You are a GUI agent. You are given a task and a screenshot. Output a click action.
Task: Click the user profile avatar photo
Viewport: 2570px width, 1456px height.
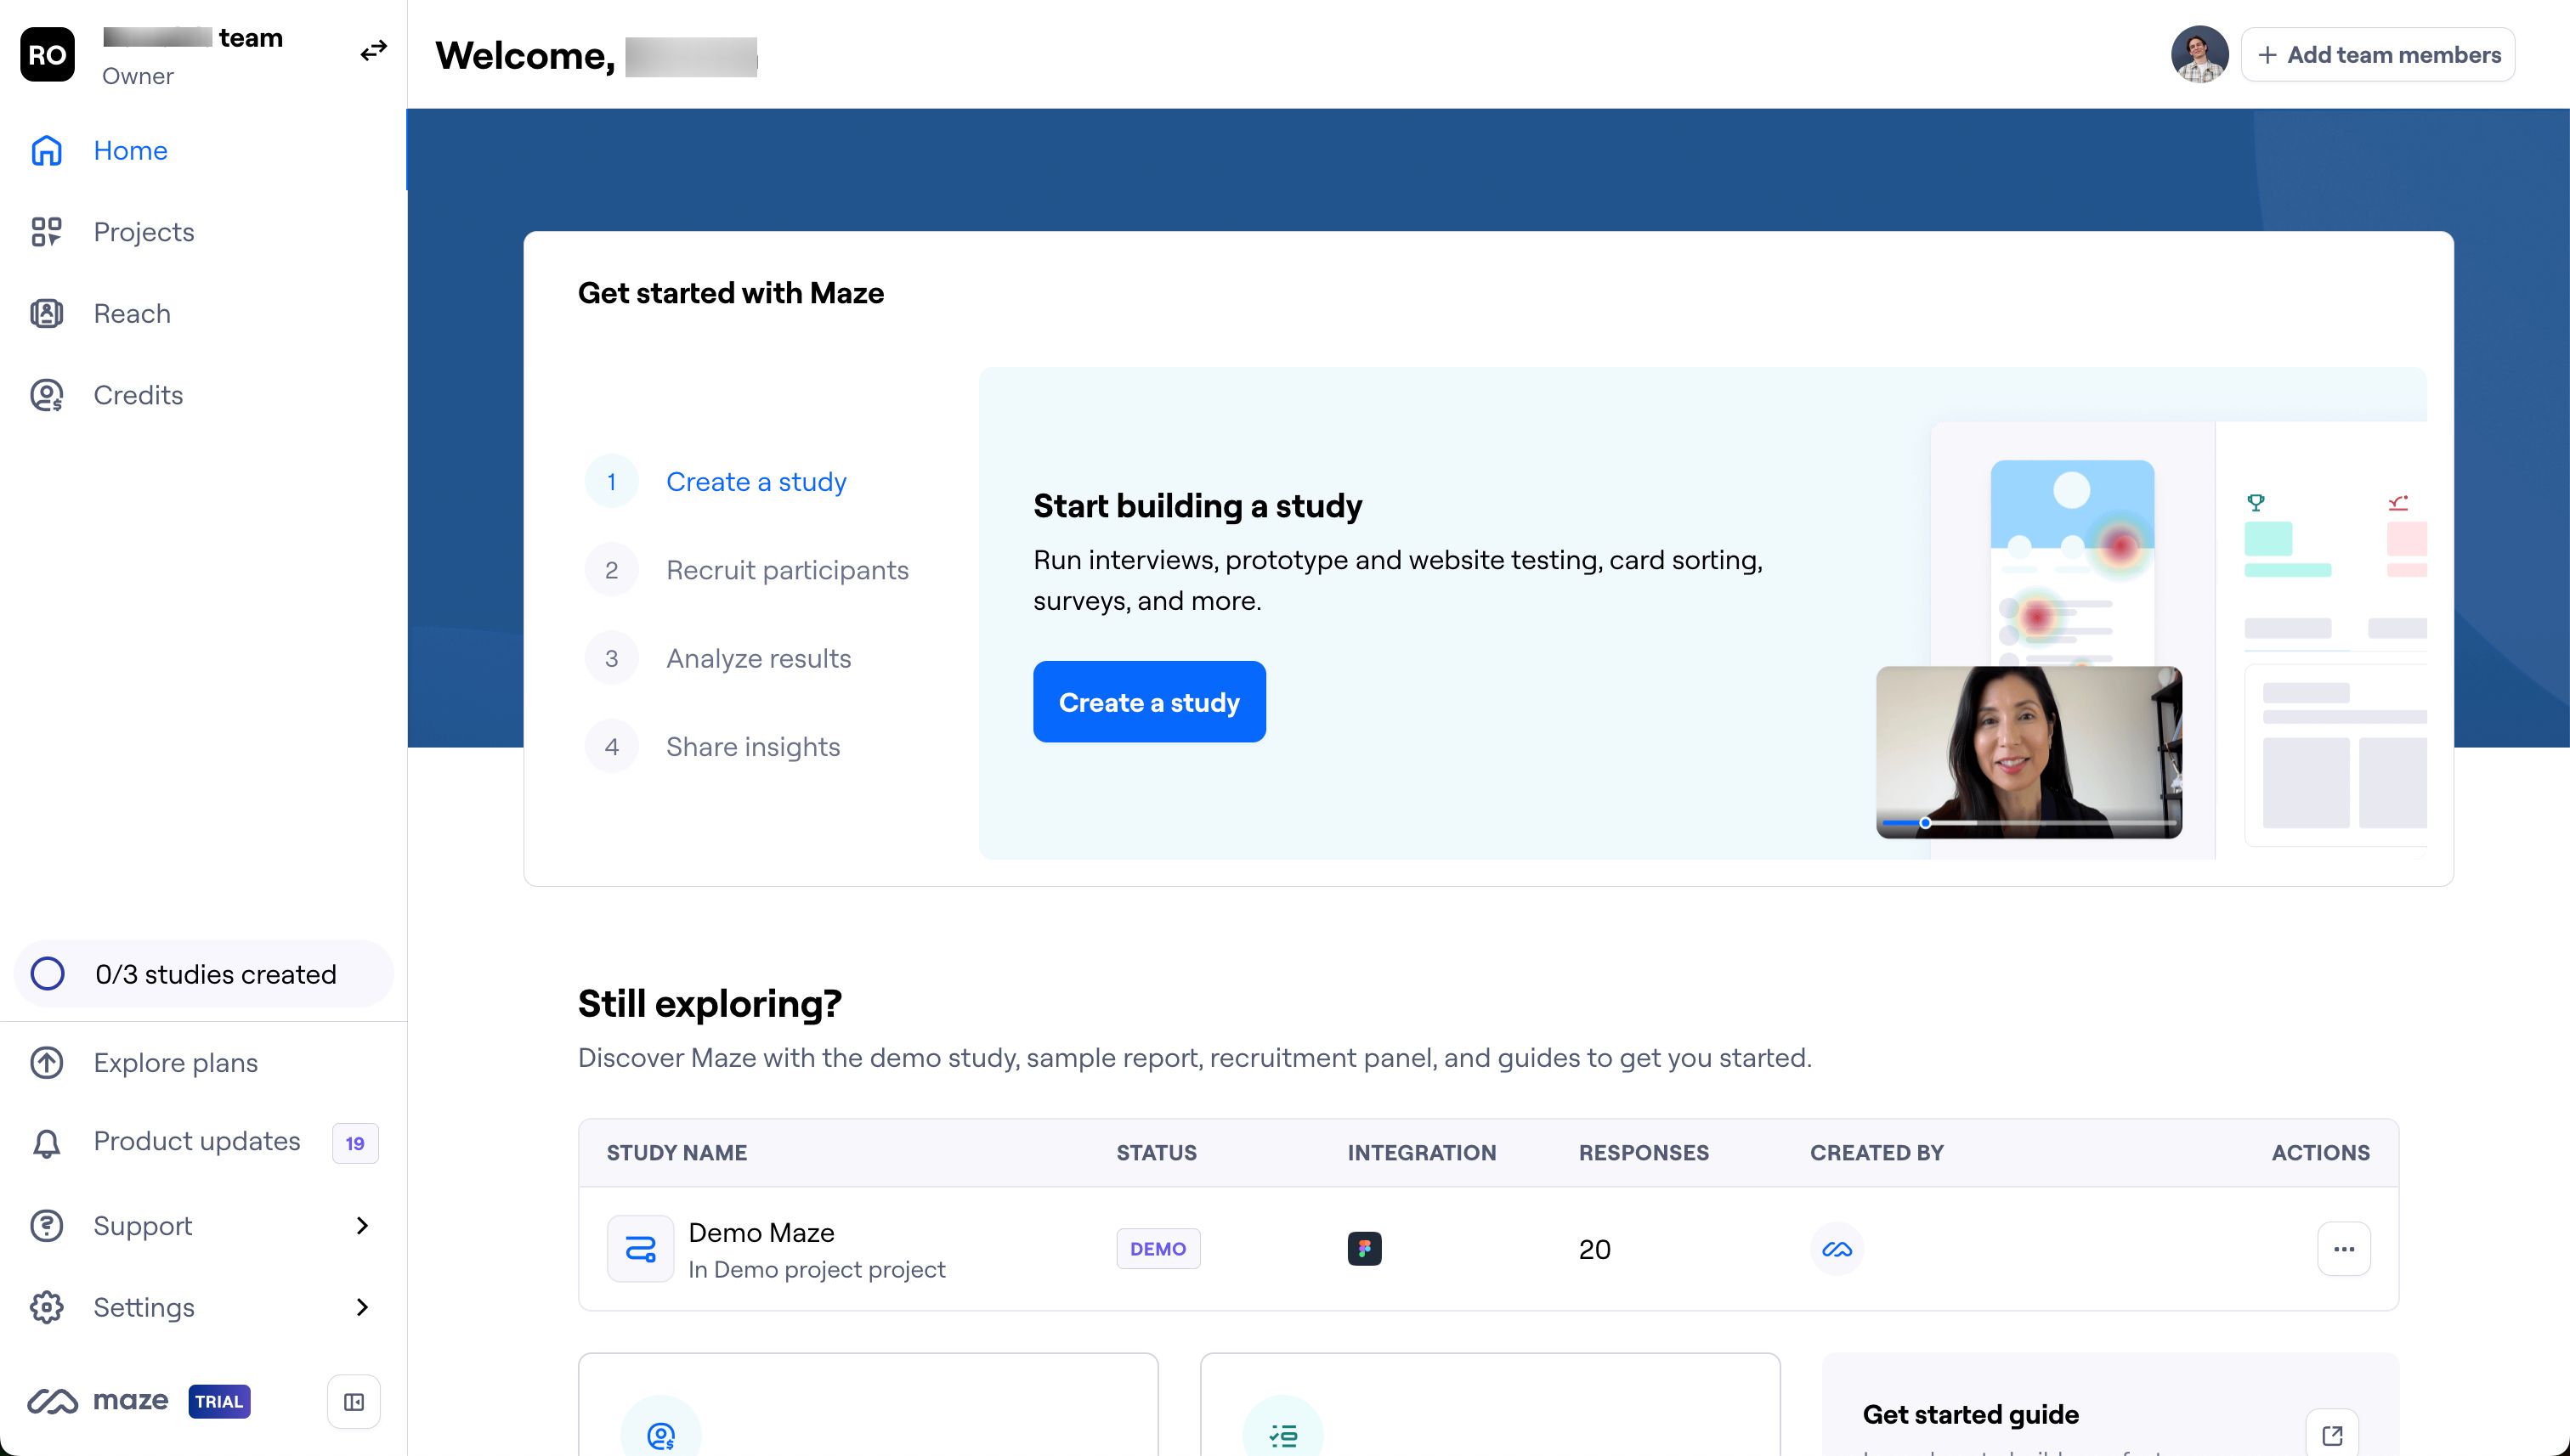[2199, 54]
